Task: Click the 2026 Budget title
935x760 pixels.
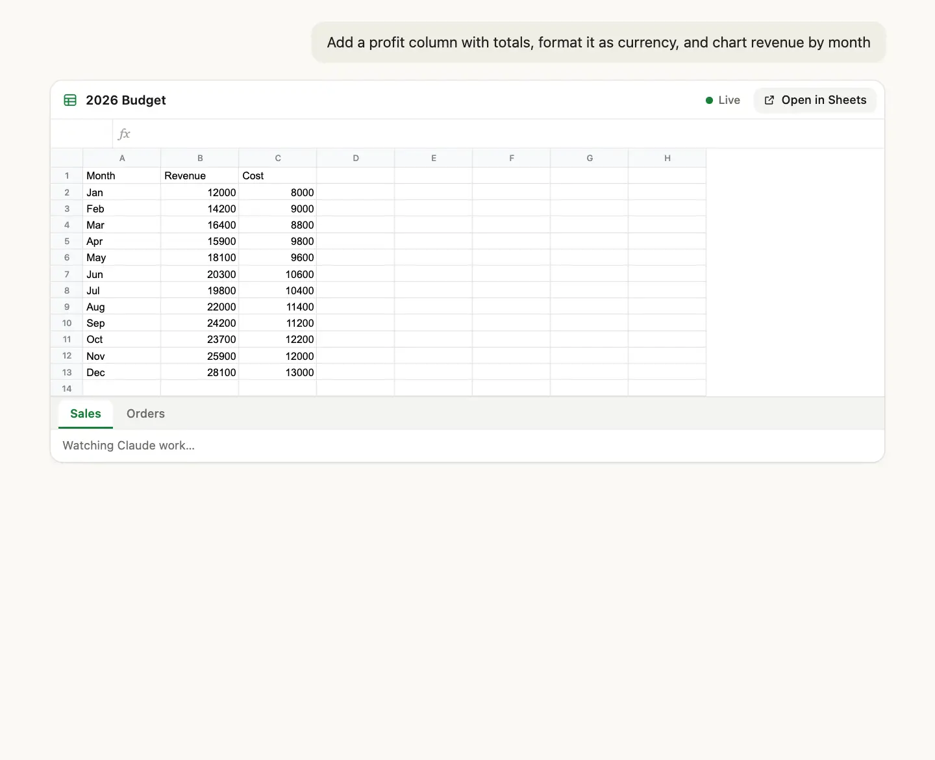Action: pyautogui.click(x=126, y=100)
